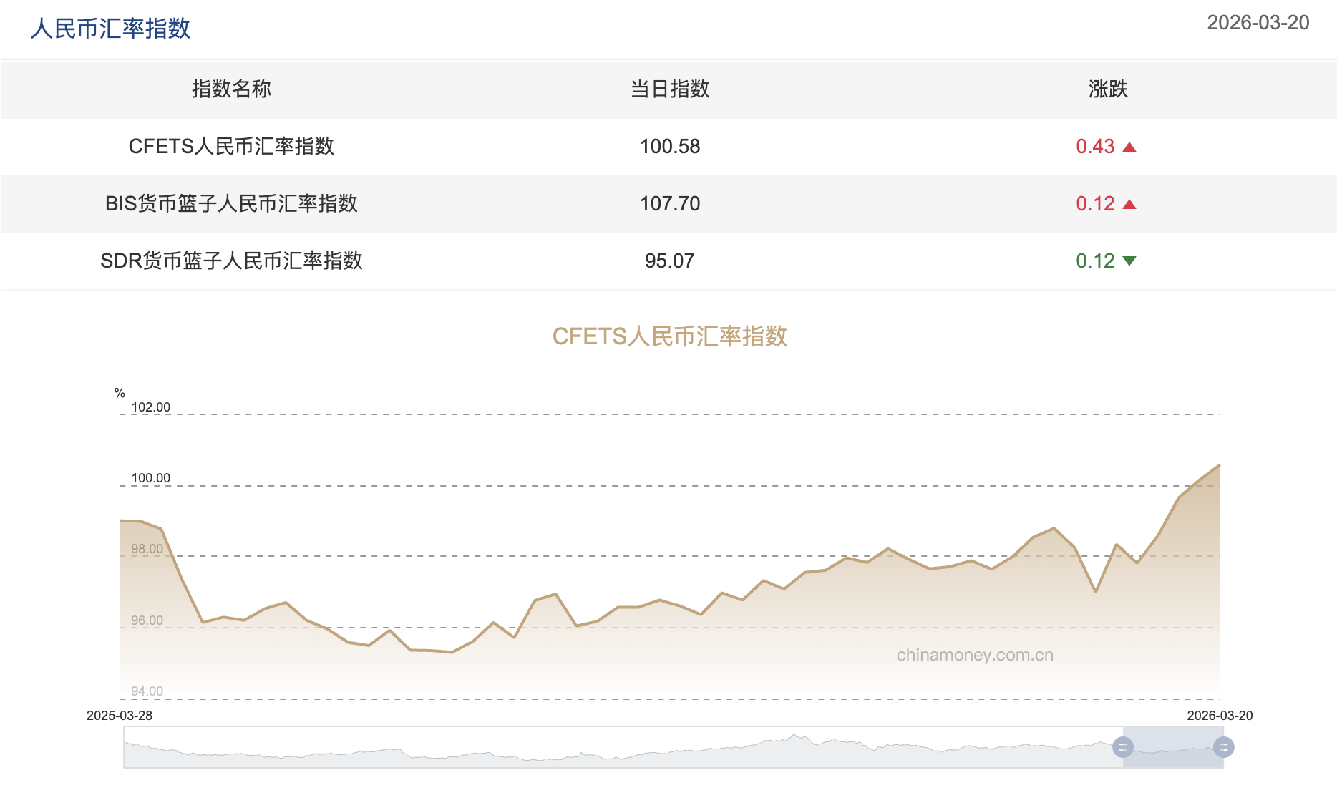Click the 当日指数 column header
The height and width of the screenshot is (803, 1337).
pyautogui.click(x=670, y=89)
